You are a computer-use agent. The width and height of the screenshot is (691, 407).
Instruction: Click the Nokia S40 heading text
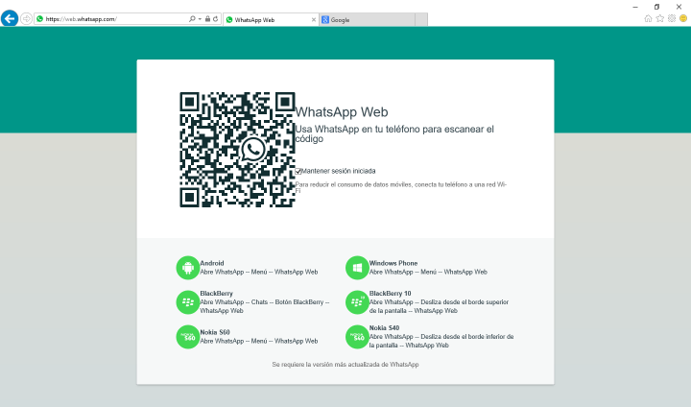click(x=384, y=328)
